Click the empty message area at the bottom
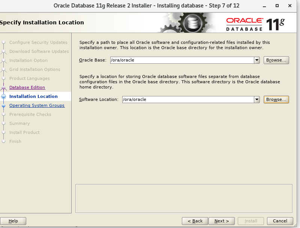The image size is (300, 228). pos(184,198)
